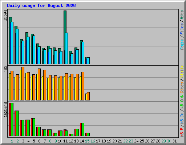The image size is (186, 145).
Task: Click day 30 on the x-axis
Action: [169, 141]
